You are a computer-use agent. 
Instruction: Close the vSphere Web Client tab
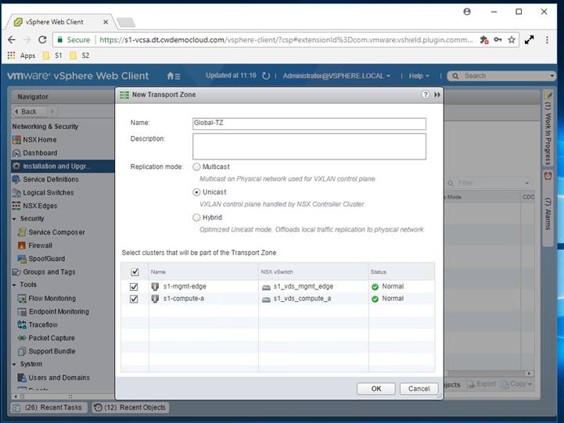coord(106,22)
